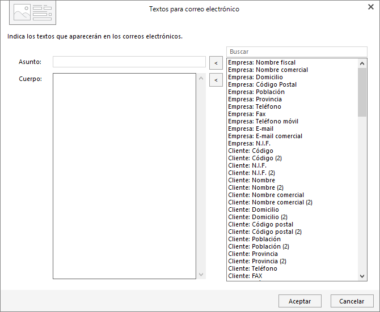Select 'Empresa: Teléfono' list entry
Viewport: 380px width, 312px height.
(293, 106)
